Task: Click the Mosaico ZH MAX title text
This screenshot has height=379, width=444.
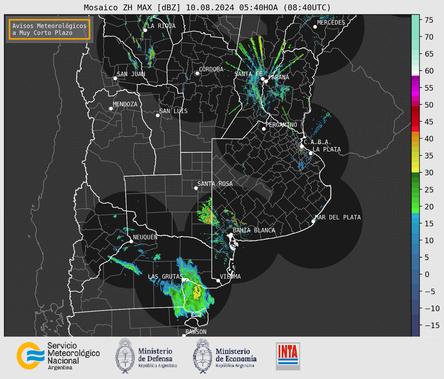Action: [x=207, y=7]
